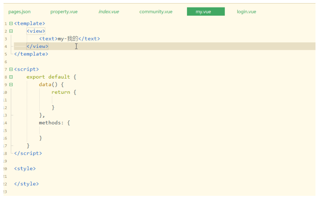The image size is (321, 199).
Task: Click the closing </template> tag
Action: [31, 54]
